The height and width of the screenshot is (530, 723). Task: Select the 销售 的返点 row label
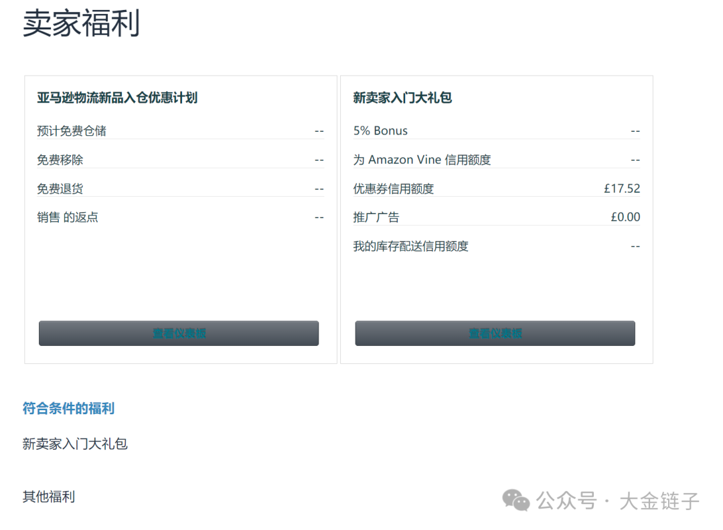[68, 217]
